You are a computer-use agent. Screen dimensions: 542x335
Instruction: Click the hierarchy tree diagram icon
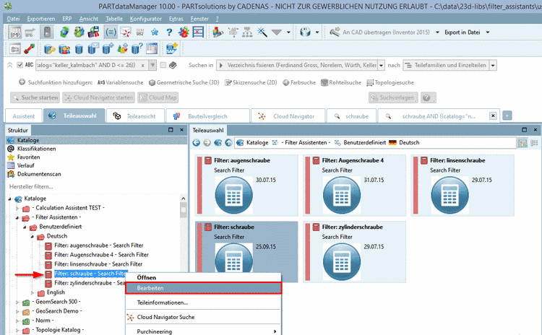point(247,32)
